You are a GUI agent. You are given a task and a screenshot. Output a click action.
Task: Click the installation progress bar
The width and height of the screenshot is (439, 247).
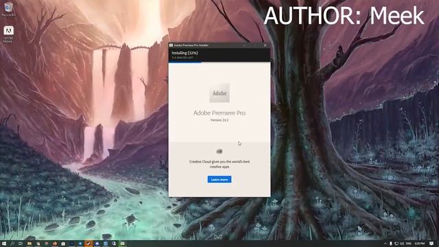[x=219, y=62]
